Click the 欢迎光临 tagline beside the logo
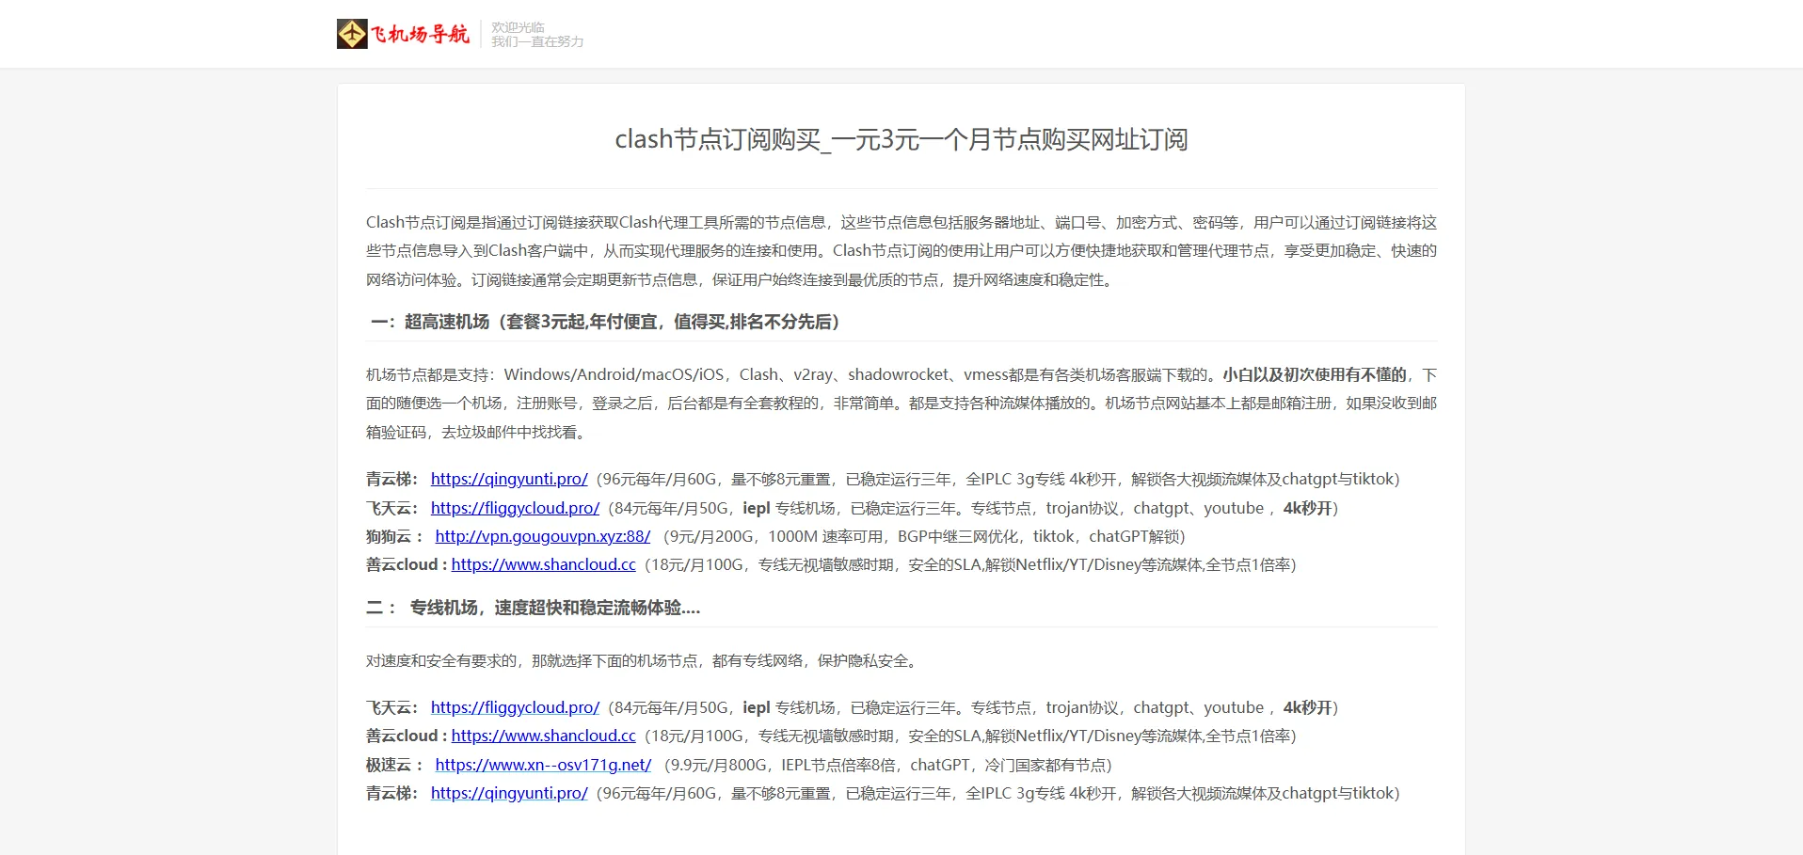Viewport: 1803px width, 855px height. tap(519, 27)
